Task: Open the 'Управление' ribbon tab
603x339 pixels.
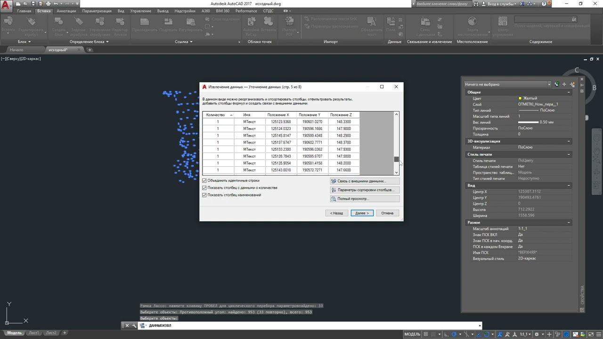Action: 140,11
